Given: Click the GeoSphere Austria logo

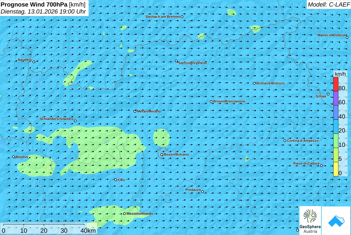Looking at the screenshot, I should coord(310,220).
